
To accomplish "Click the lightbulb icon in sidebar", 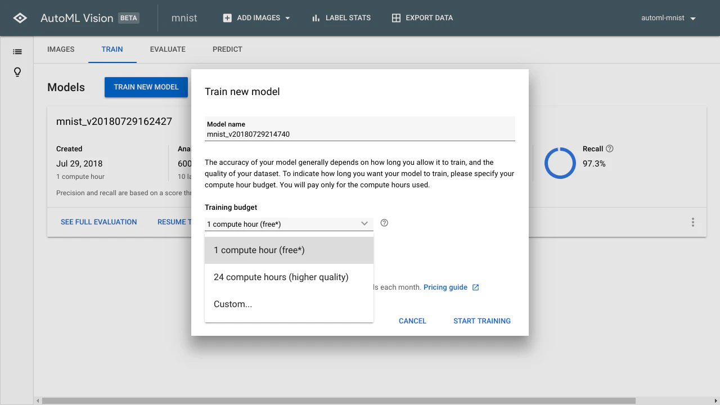I will (17, 72).
